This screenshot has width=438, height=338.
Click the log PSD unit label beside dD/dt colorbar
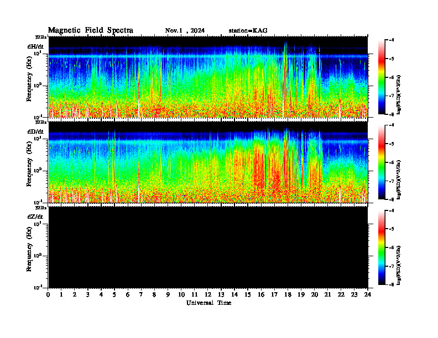(x=399, y=180)
